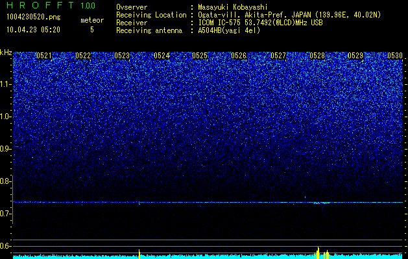The image size is (408, 259).
Task: Click the 0523 time marker
Action: coord(122,56)
